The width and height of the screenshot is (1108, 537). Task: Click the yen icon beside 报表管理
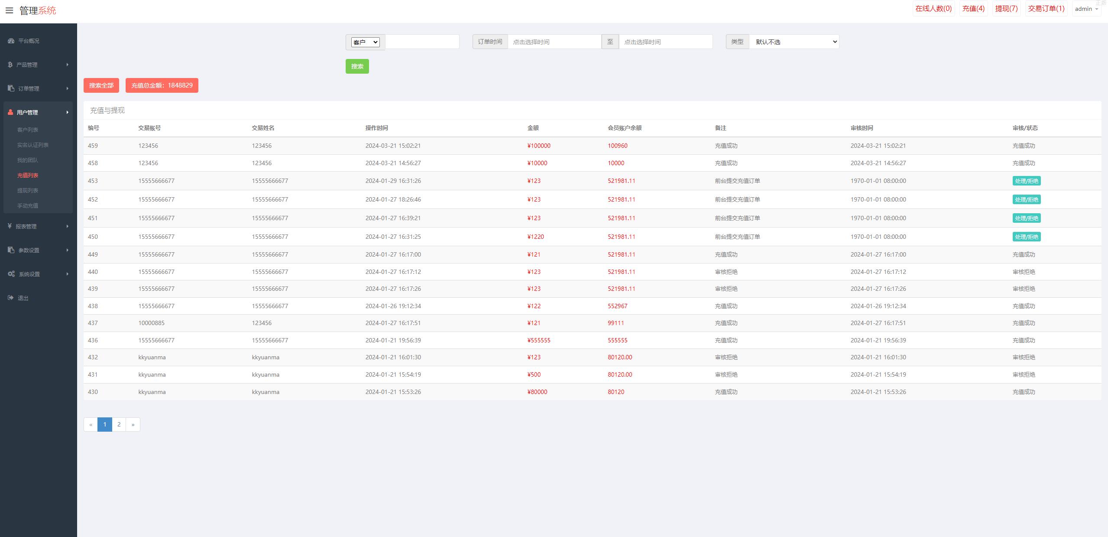10,226
